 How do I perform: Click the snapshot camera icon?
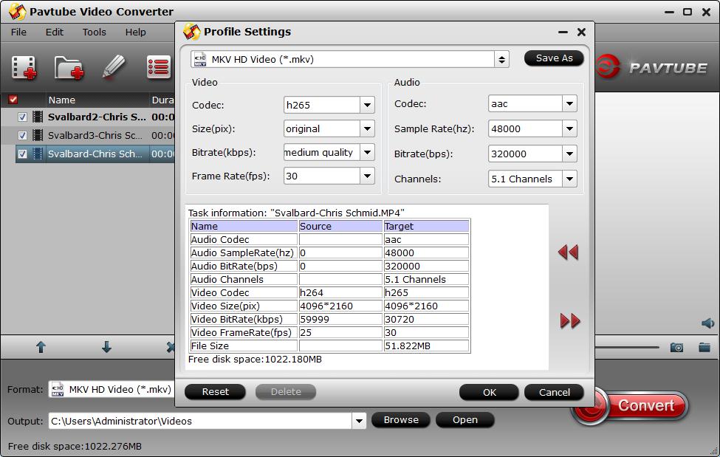[676, 347]
